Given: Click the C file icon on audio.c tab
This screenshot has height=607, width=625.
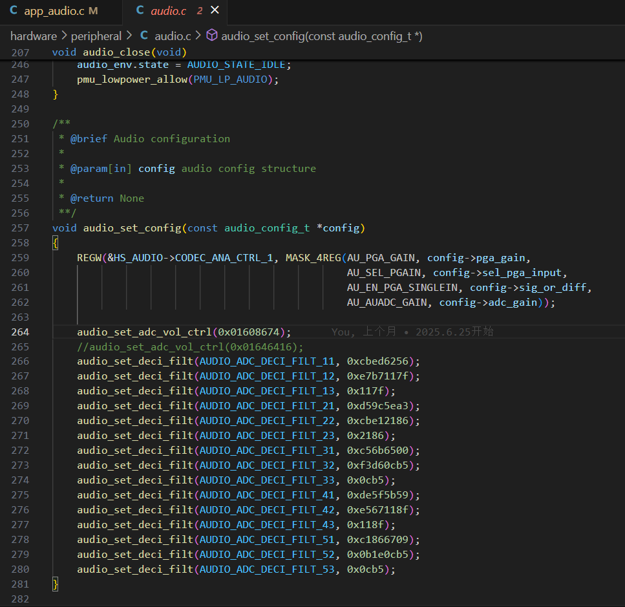Looking at the screenshot, I should click(140, 11).
